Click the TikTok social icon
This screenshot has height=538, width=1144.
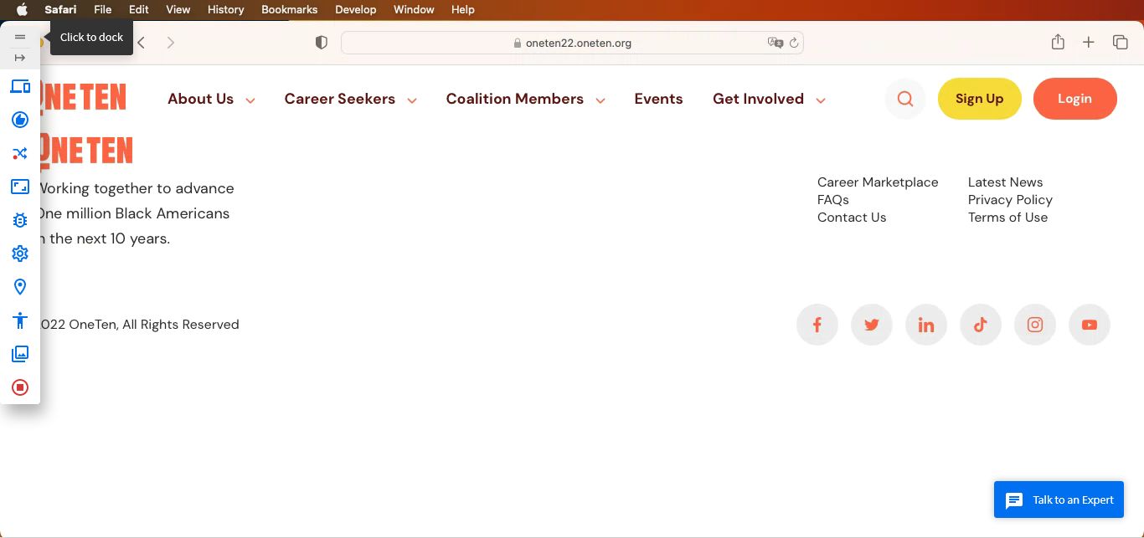(x=980, y=325)
